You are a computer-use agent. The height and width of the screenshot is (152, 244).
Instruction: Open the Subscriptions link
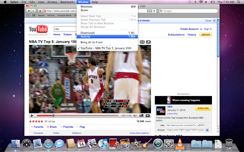point(176,35)
